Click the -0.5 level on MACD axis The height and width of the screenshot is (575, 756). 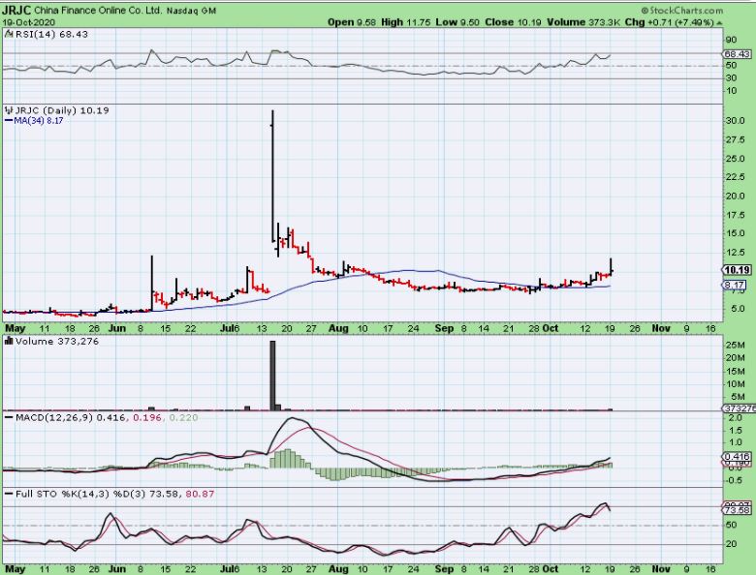pos(734,480)
